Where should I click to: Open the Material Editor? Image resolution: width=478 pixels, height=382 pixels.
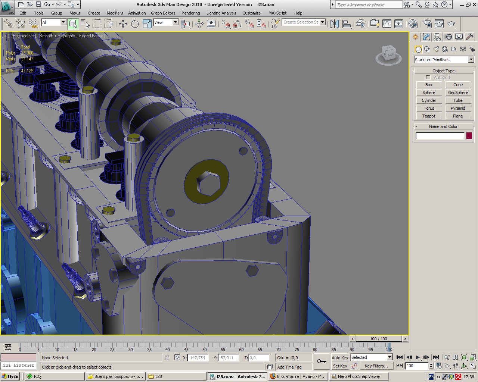[x=413, y=24]
